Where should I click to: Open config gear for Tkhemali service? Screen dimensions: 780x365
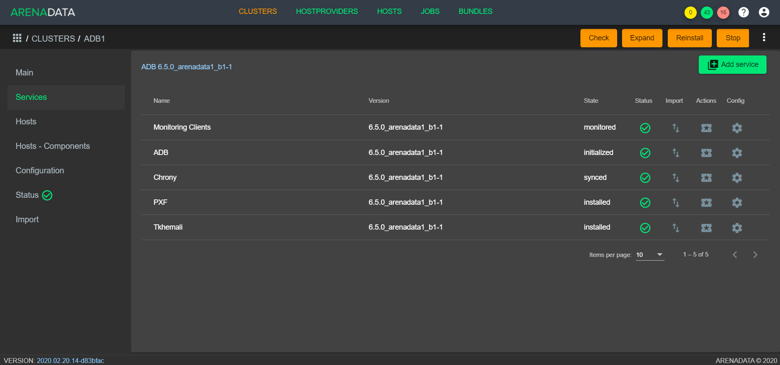[x=737, y=228]
